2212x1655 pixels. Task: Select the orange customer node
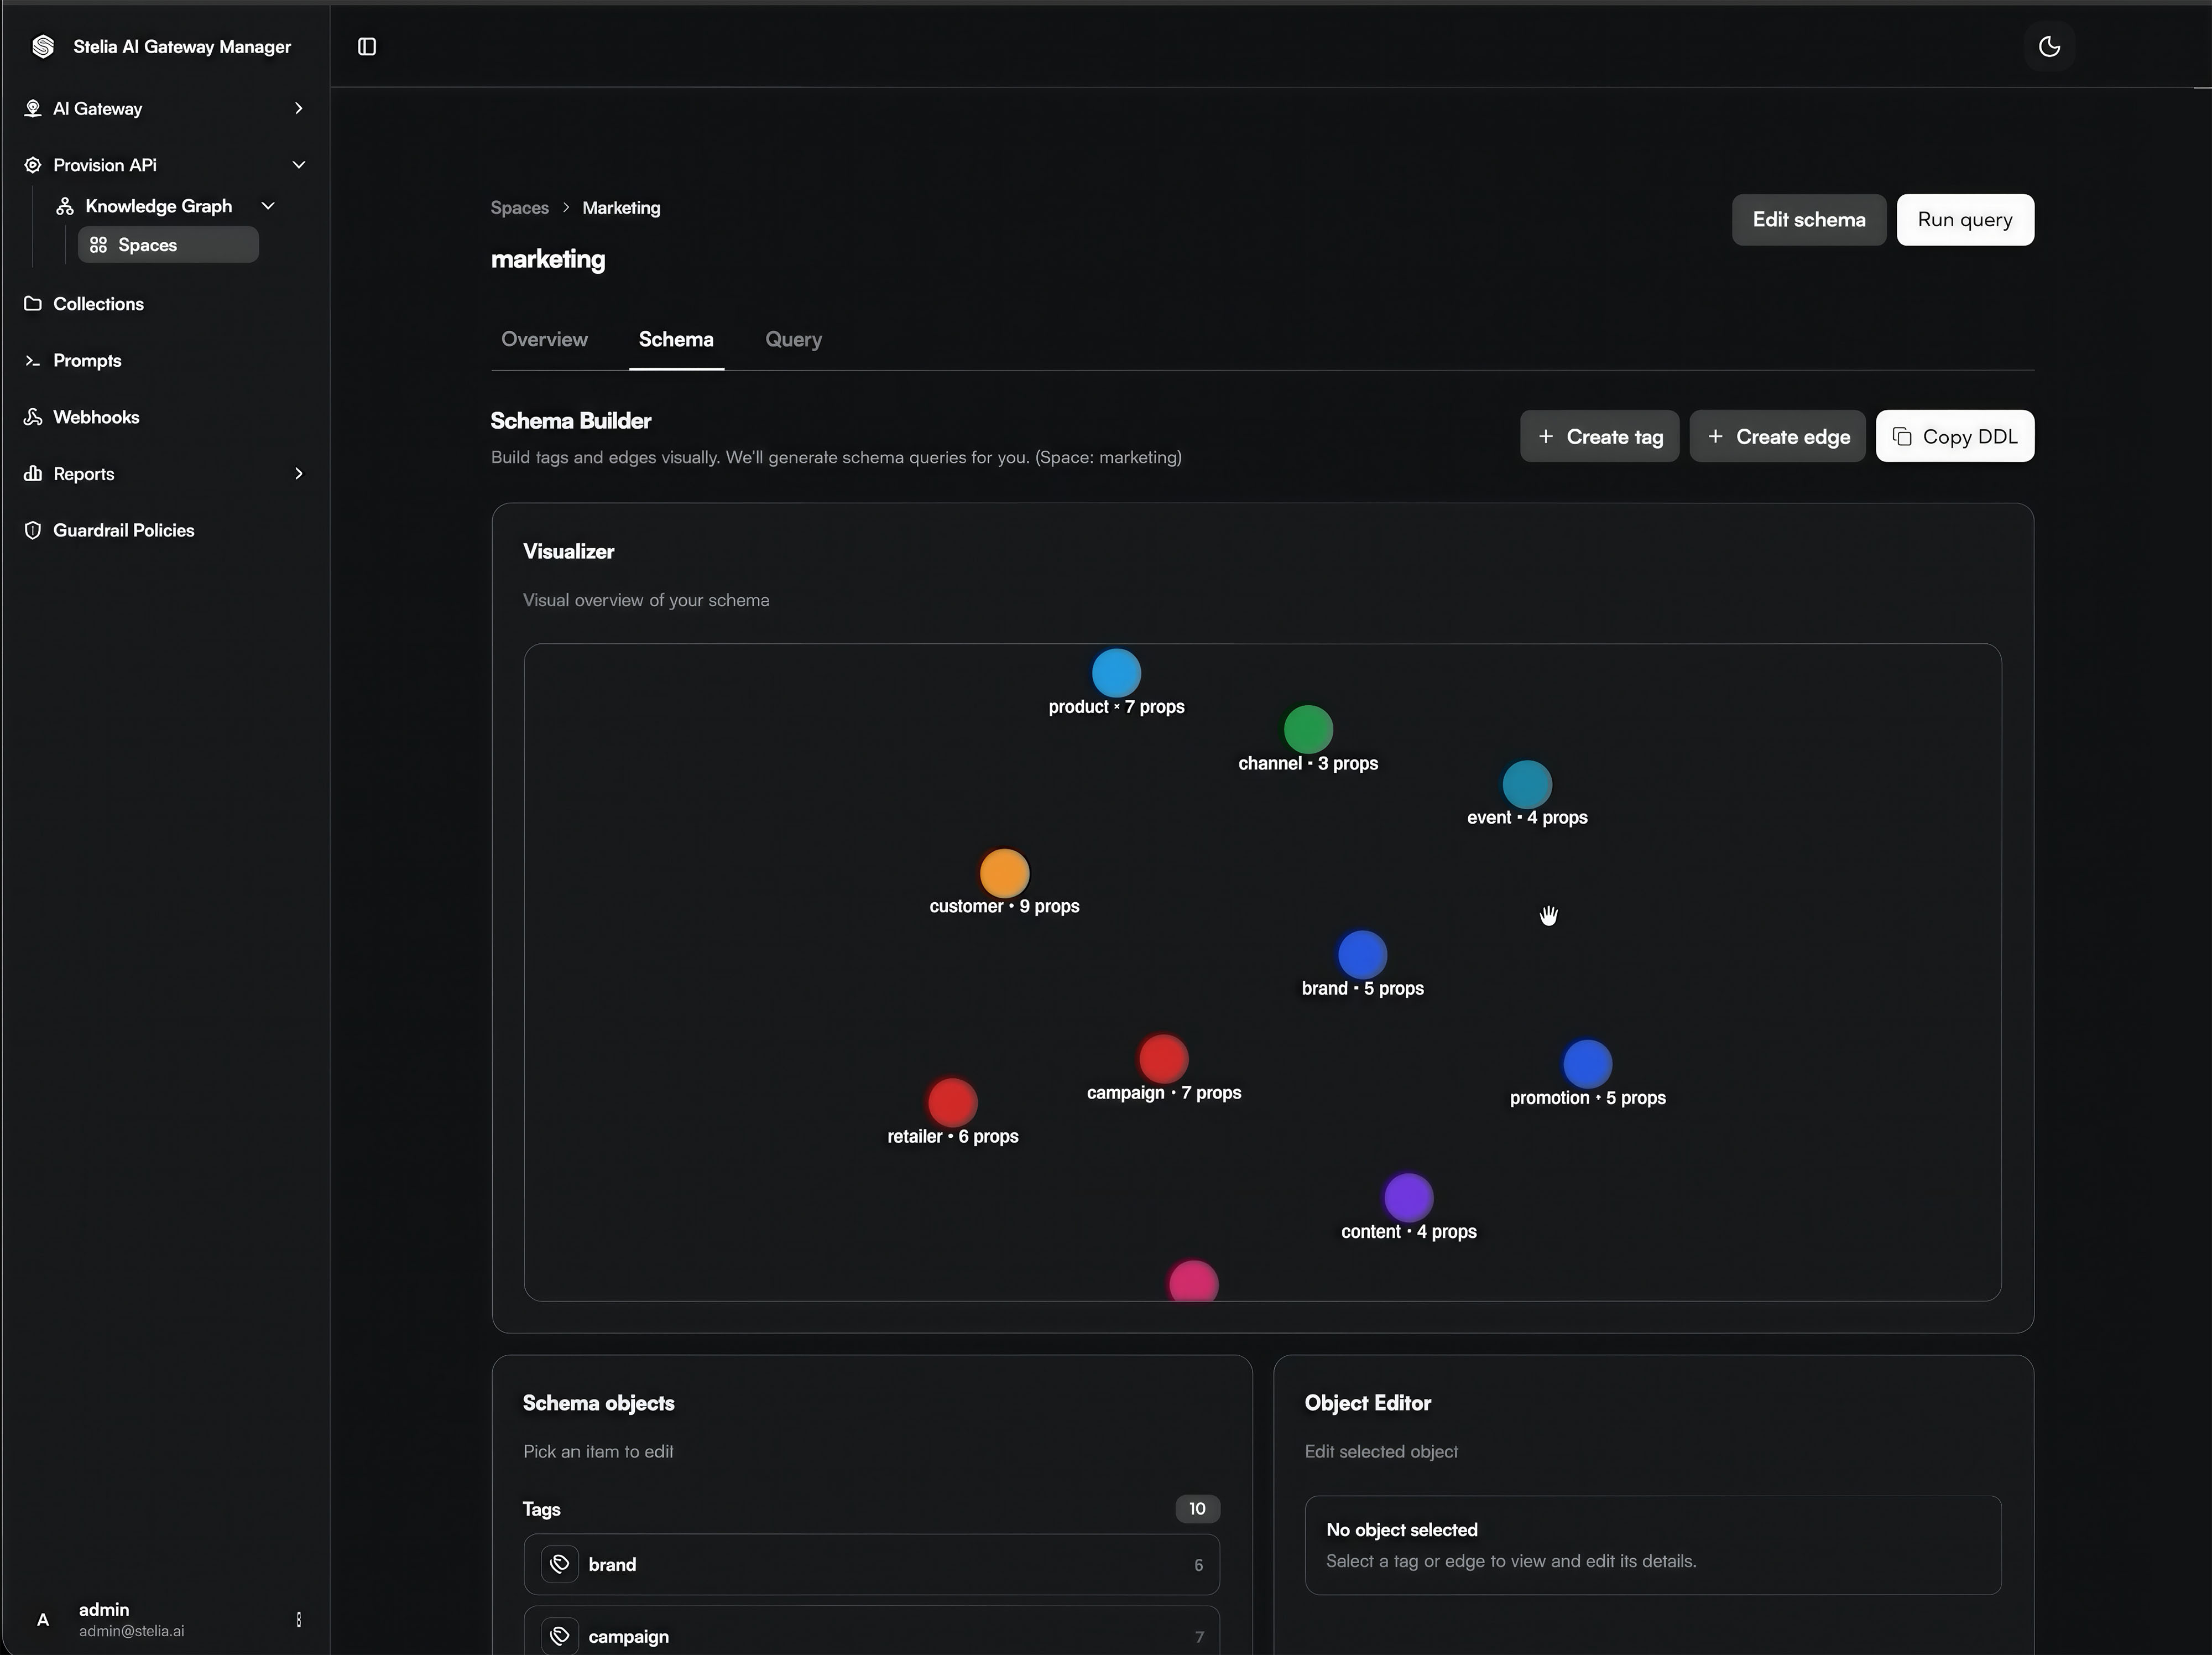pyautogui.click(x=1004, y=873)
